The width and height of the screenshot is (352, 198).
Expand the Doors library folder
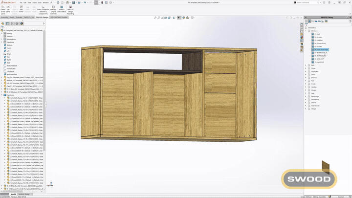pos(306,74)
